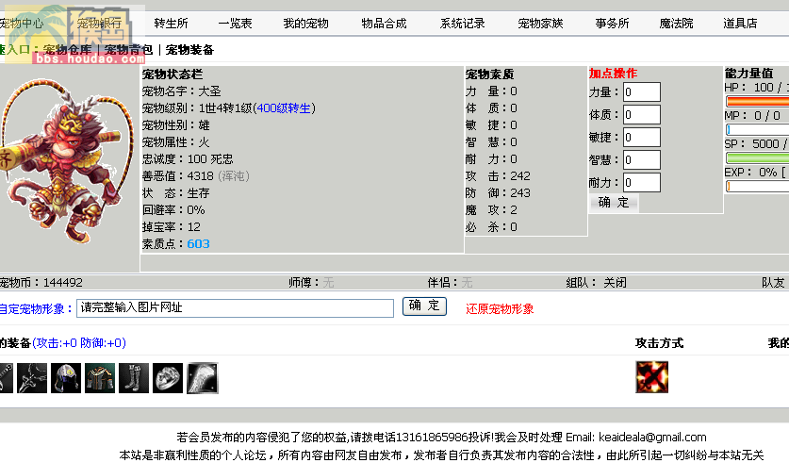
Task: Click the 603 quality points value
Action: (198, 244)
